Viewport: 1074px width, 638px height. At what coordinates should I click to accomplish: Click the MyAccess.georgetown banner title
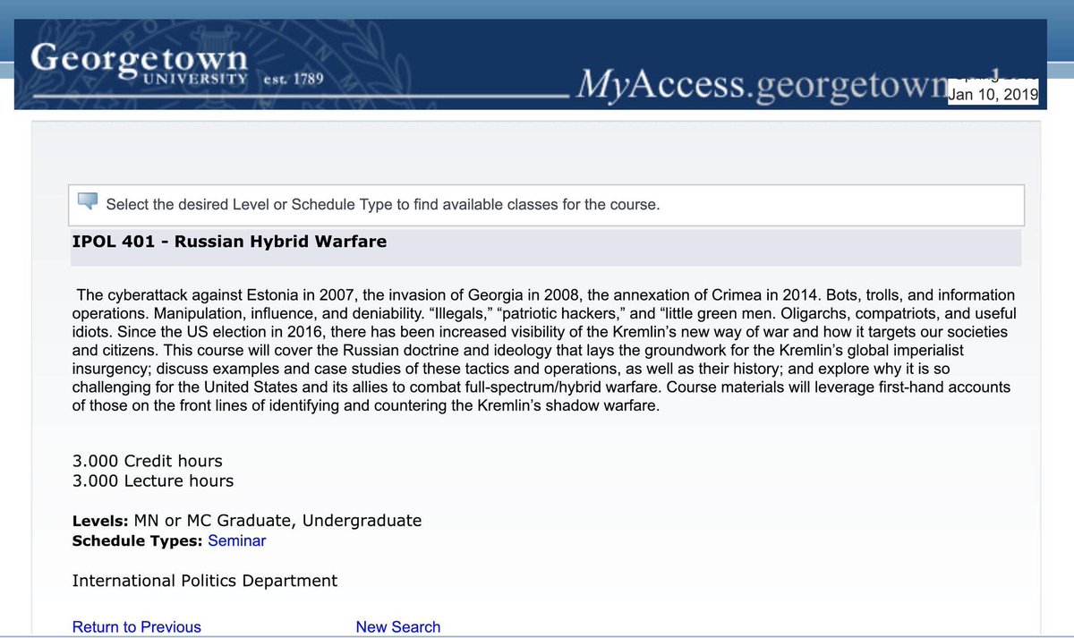(761, 84)
